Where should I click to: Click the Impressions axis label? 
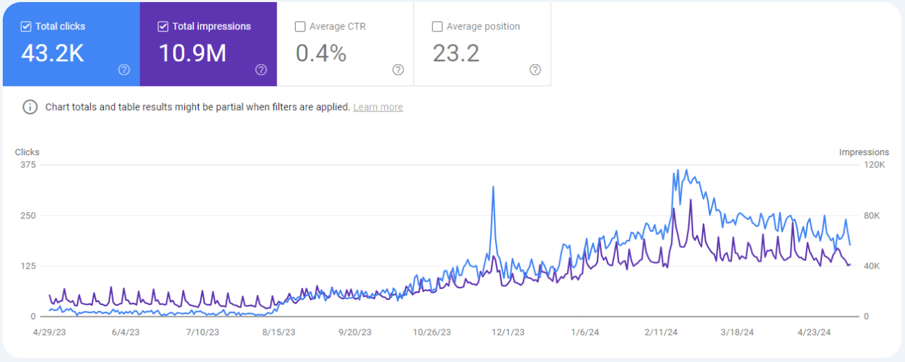(x=864, y=152)
